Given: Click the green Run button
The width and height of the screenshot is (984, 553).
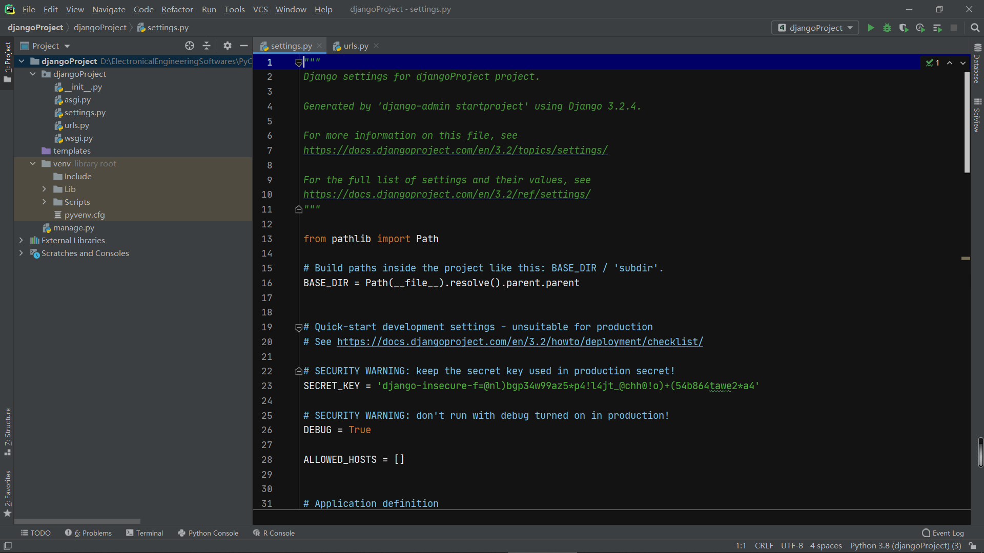Looking at the screenshot, I should [871, 28].
